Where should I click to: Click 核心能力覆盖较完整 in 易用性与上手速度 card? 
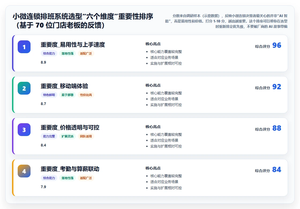(166, 52)
